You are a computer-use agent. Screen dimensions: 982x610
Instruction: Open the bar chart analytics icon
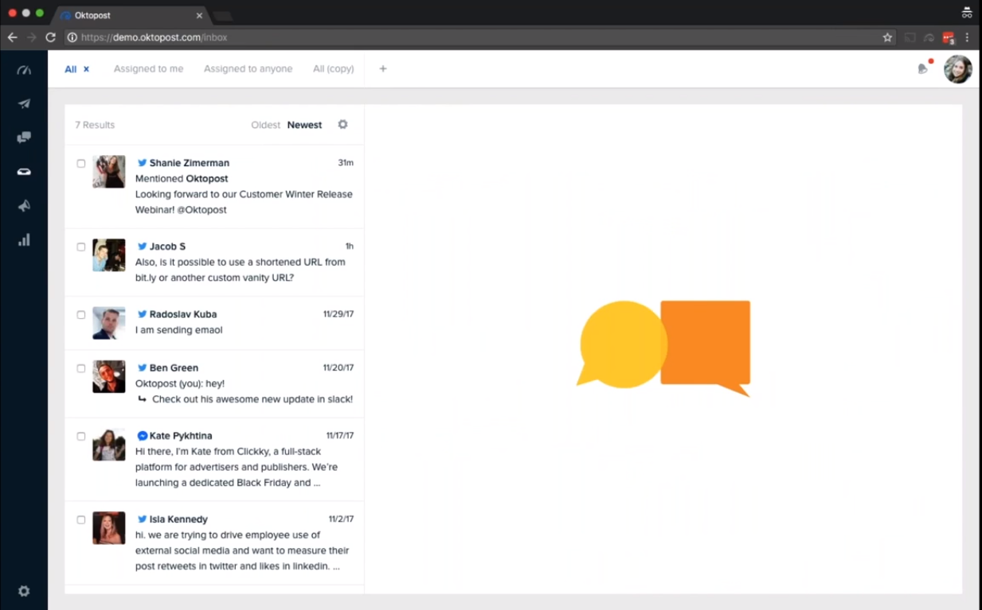24,240
